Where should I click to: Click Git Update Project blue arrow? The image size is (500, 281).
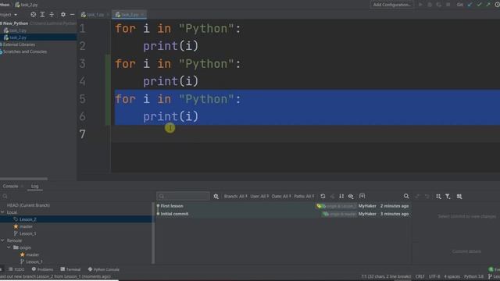point(470,5)
